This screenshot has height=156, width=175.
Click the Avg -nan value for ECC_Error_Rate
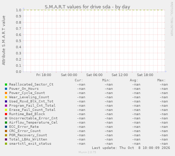(136, 127)
